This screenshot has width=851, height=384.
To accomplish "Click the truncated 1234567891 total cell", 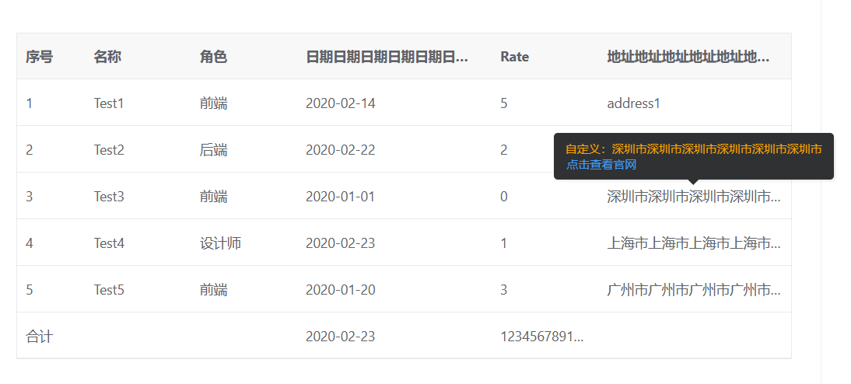I will [x=541, y=337].
